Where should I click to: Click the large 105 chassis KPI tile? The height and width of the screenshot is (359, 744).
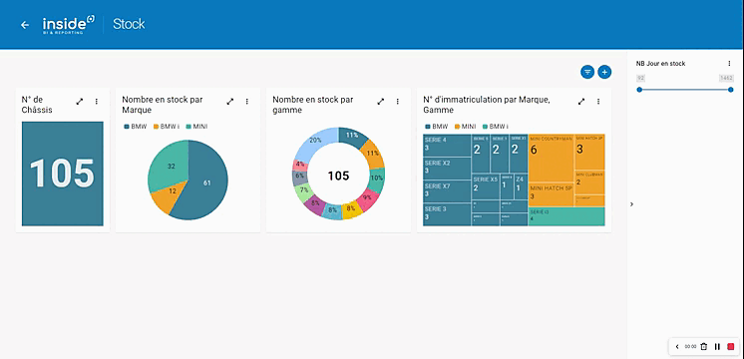(x=62, y=174)
